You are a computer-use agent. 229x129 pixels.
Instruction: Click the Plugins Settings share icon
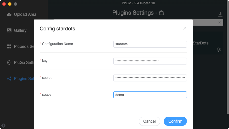click(x=9, y=79)
